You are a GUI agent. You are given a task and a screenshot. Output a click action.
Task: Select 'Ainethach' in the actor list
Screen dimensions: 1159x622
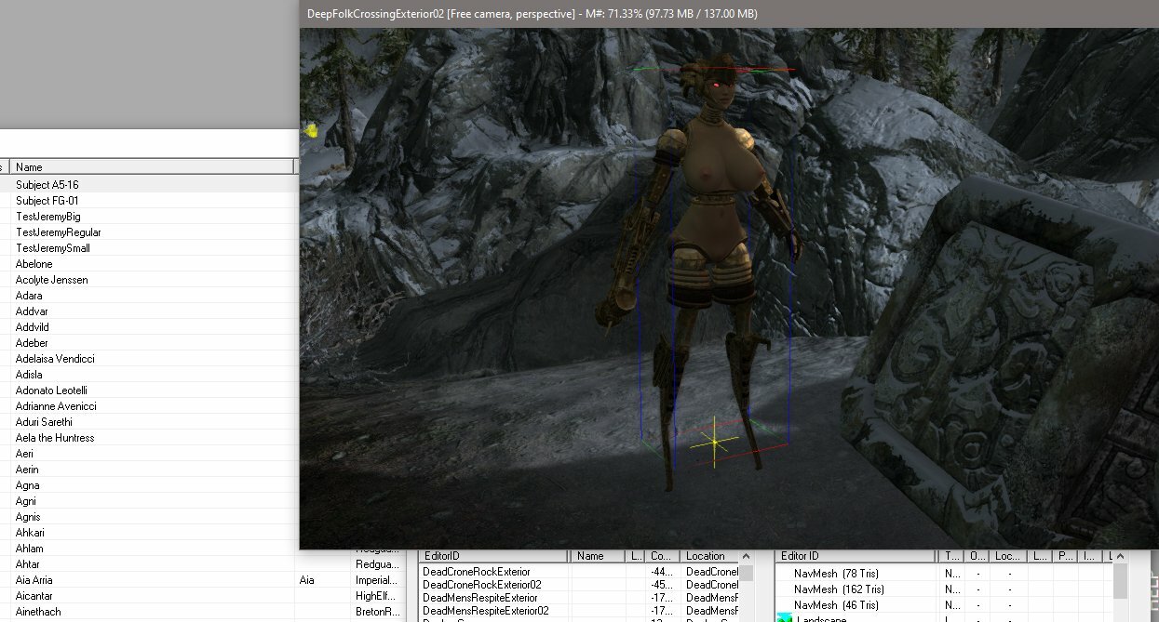coord(38,612)
